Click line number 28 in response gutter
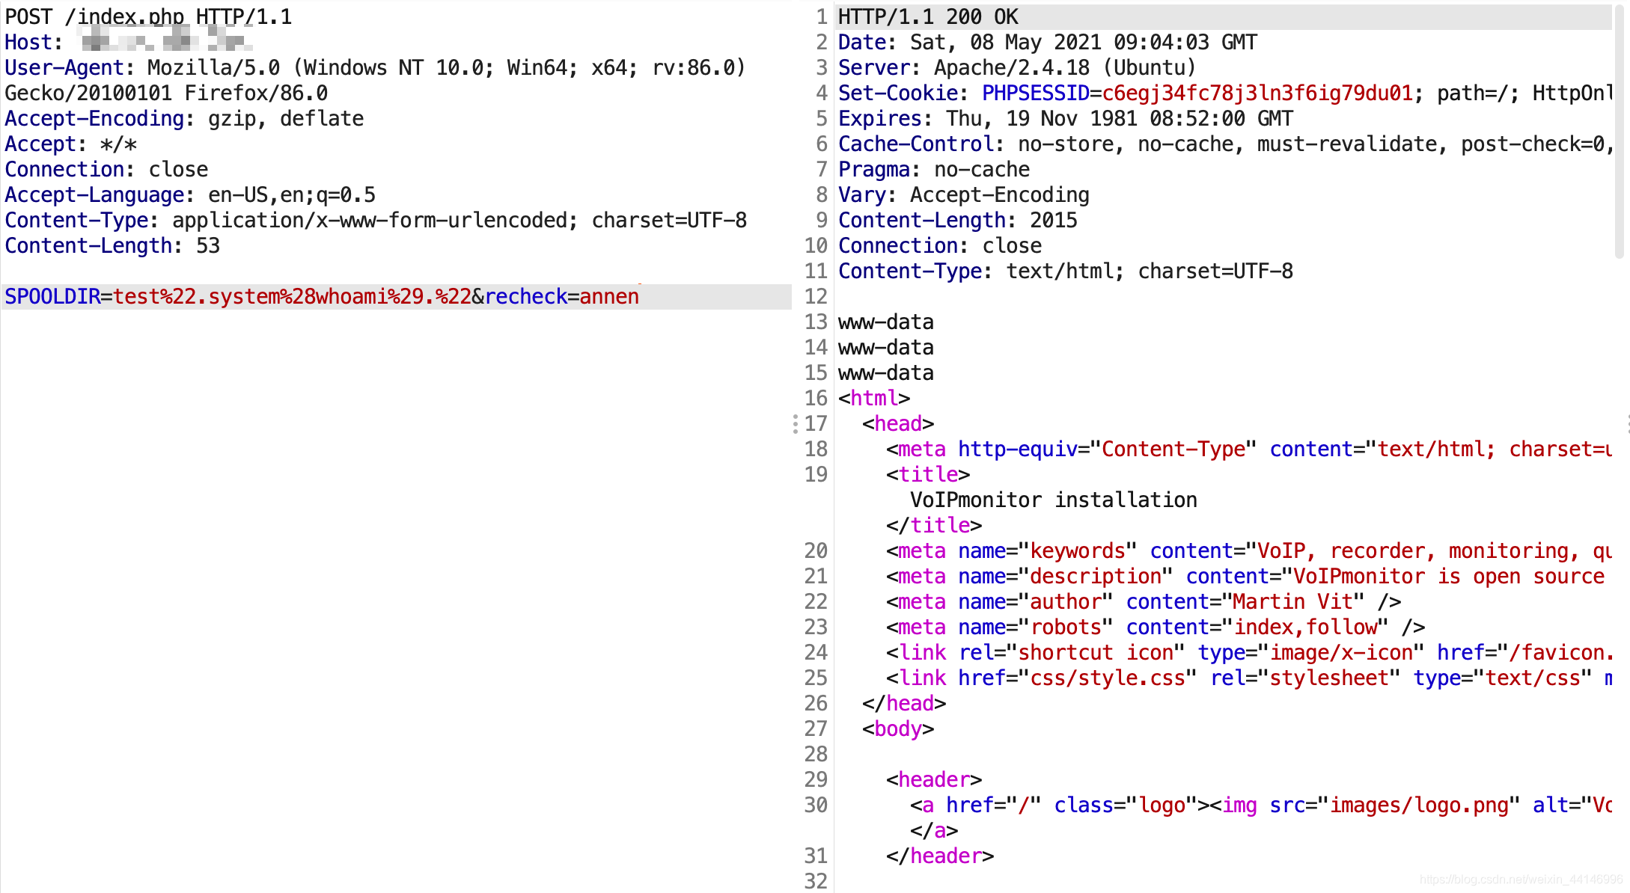 point(816,754)
